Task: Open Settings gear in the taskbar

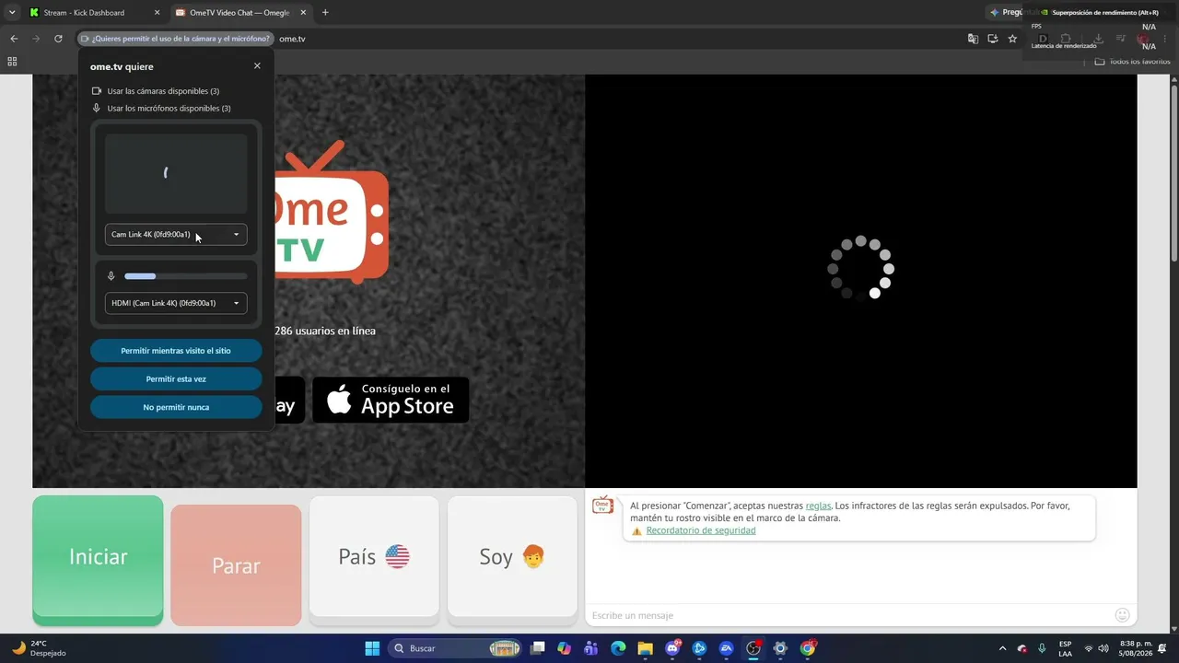Action: [780, 648]
